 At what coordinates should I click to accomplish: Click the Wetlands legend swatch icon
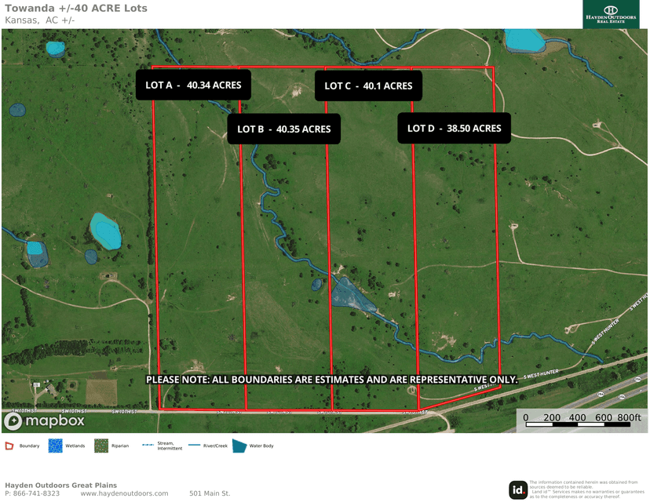tap(55, 446)
